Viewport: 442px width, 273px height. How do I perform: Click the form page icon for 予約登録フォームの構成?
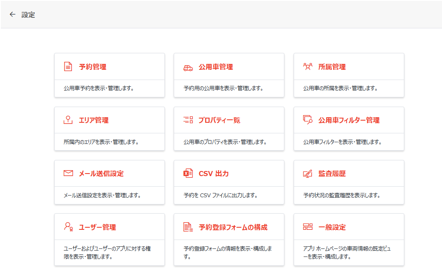pyautogui.click(x=188, y=227)
